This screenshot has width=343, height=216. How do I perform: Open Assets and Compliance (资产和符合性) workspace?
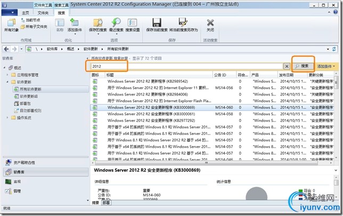(46, 163)
